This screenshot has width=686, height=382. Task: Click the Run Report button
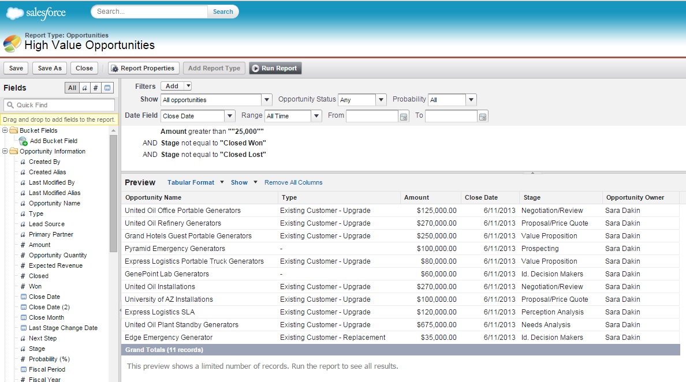[x=275, y=68]
